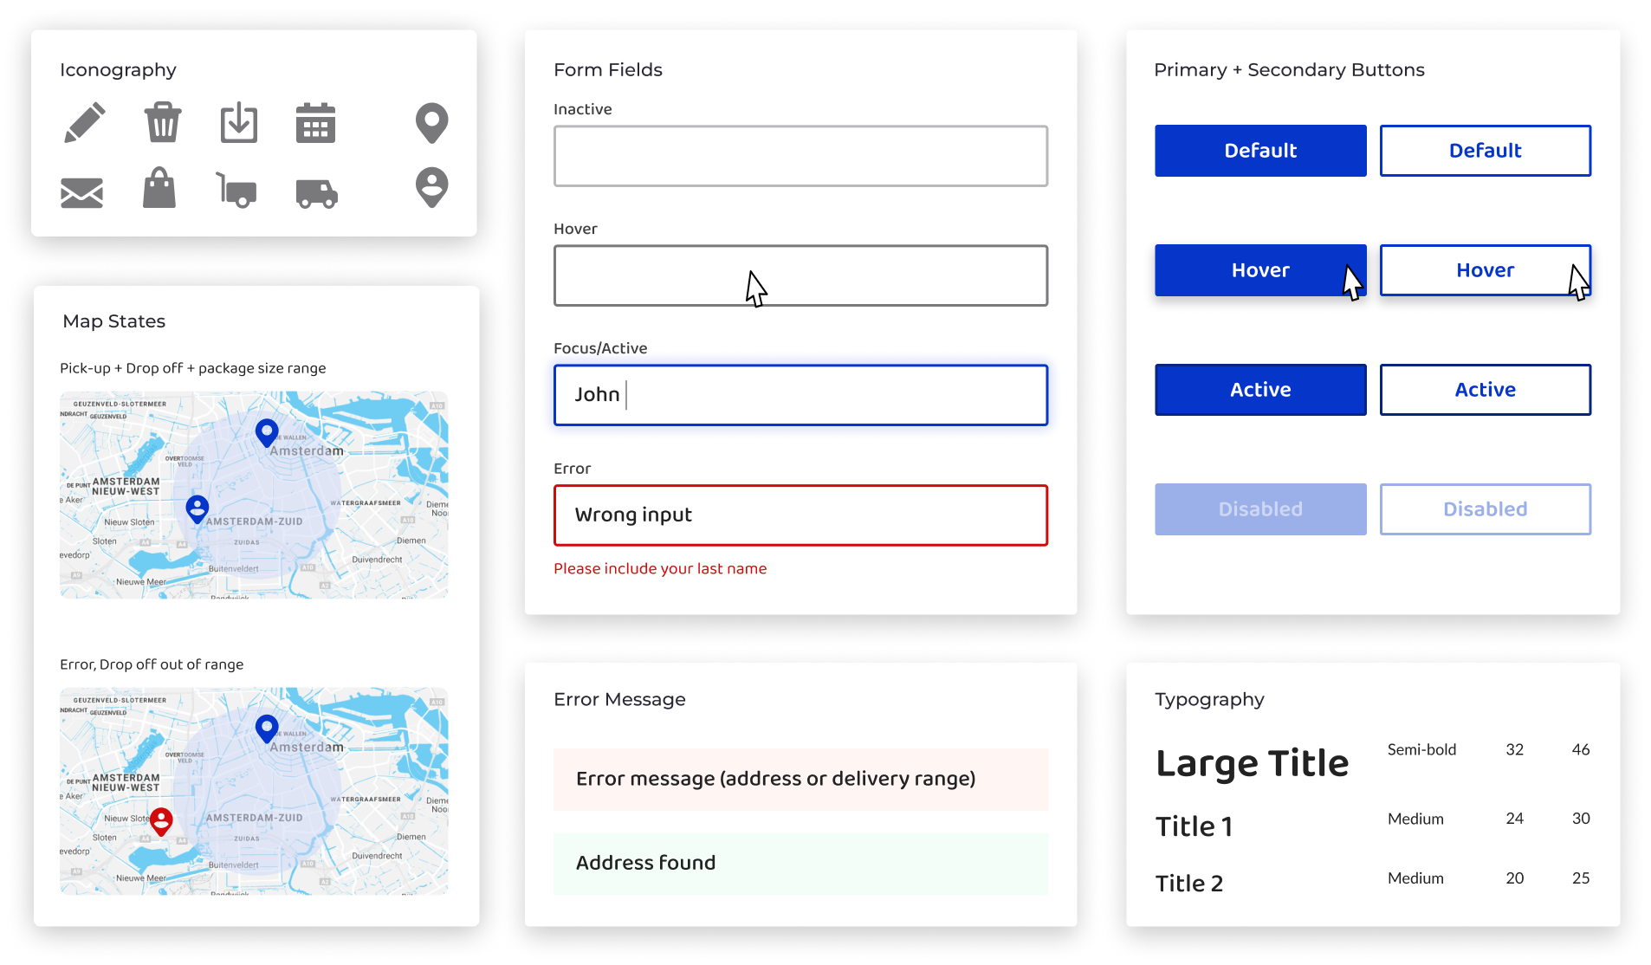Click the location pin icon in Iconography
1651x965 pixels.
click(x=431, y=123)
